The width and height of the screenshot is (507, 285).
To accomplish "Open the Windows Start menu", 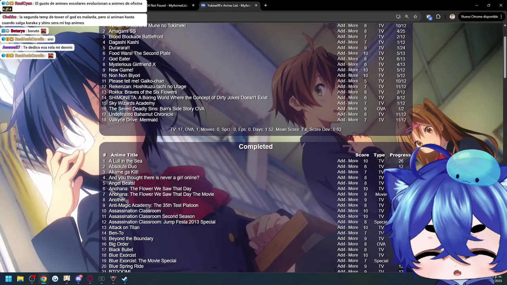I will click(x=8, y=279).
